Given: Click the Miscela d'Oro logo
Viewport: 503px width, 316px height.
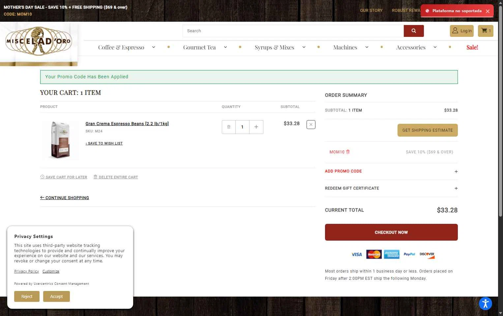Looking at the screenshot, I should (x=39, y=41).
